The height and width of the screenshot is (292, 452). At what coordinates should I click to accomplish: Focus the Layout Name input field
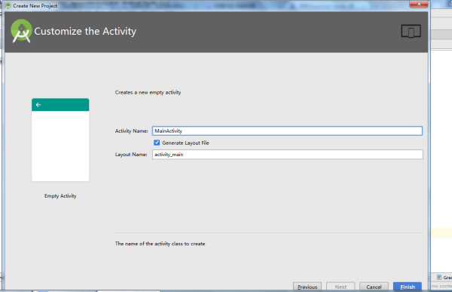(x=288, y=155)
